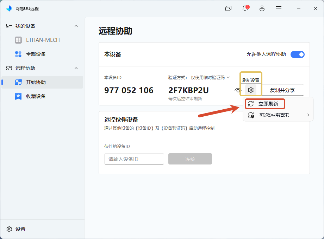The image size is (324, 239).
Task: Click the 远程协助 section icon
Action: coord(9,68)
